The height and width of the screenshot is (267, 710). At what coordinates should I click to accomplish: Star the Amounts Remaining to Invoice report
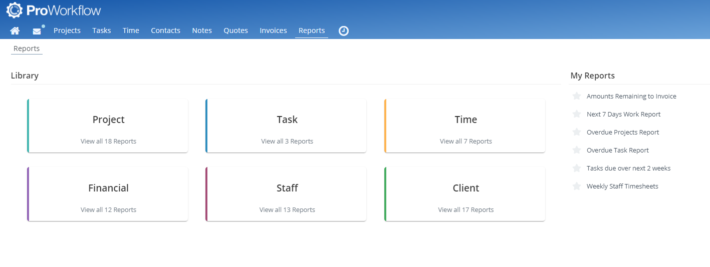[x=577, y=96]
